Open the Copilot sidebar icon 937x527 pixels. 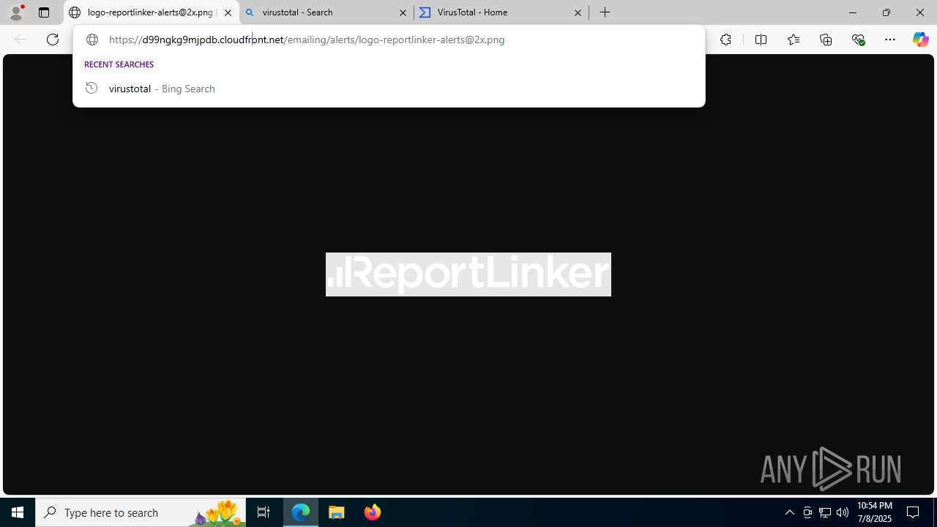[920, 40]
